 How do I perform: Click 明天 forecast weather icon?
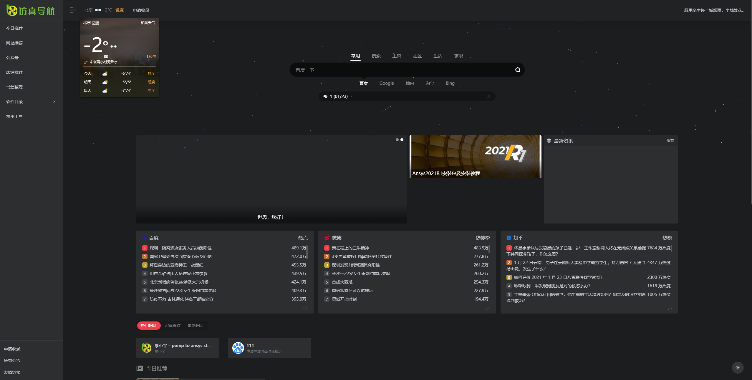tap(105, 82)
